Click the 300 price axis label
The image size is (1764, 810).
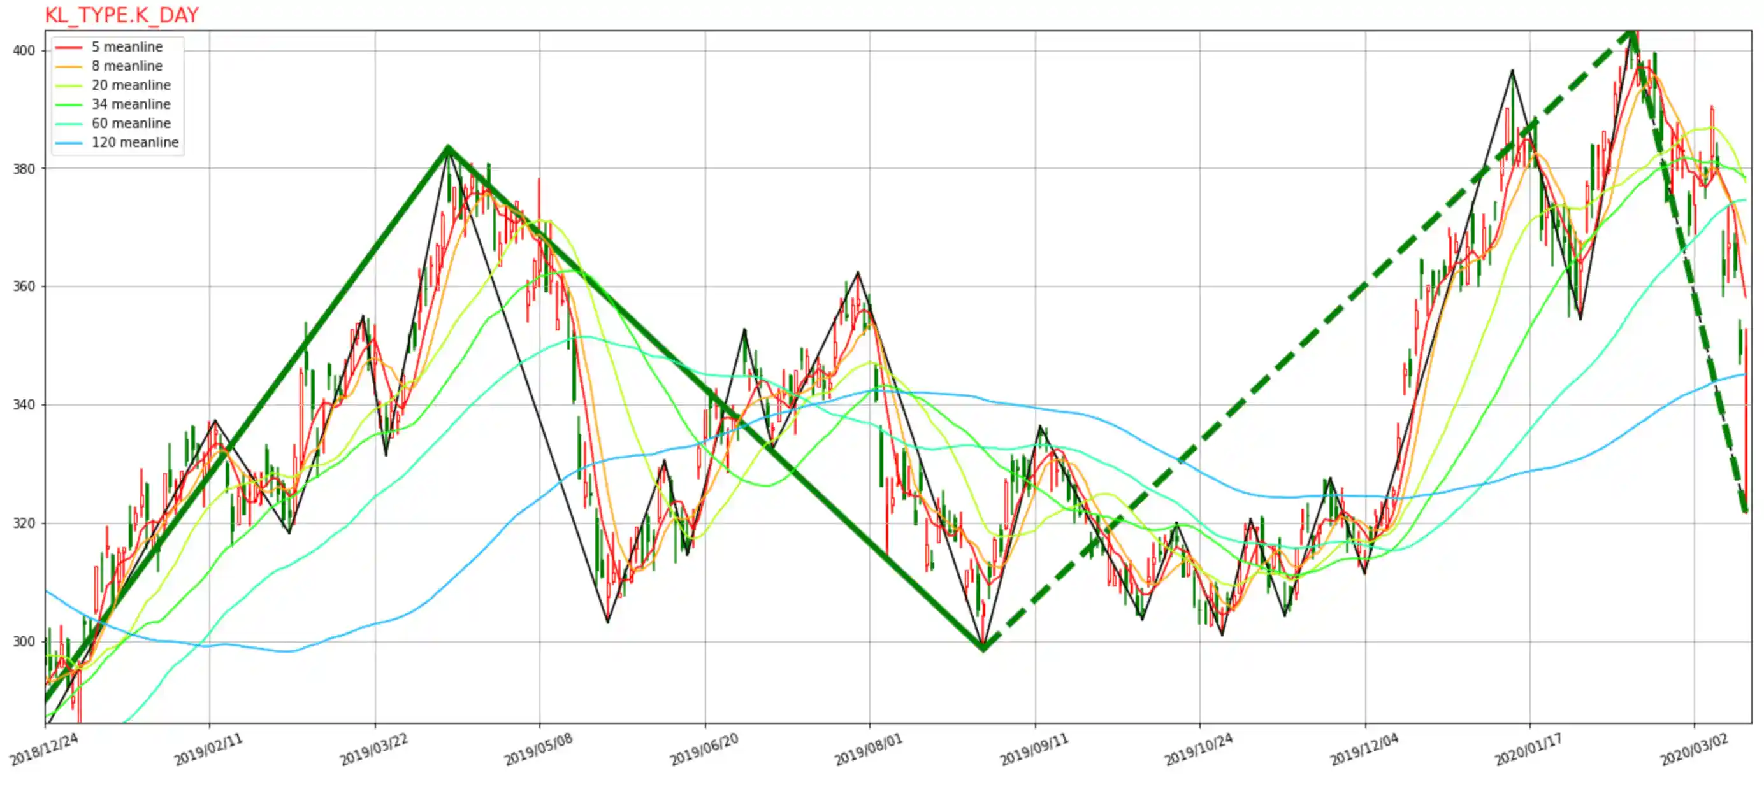tap(24, 642)
